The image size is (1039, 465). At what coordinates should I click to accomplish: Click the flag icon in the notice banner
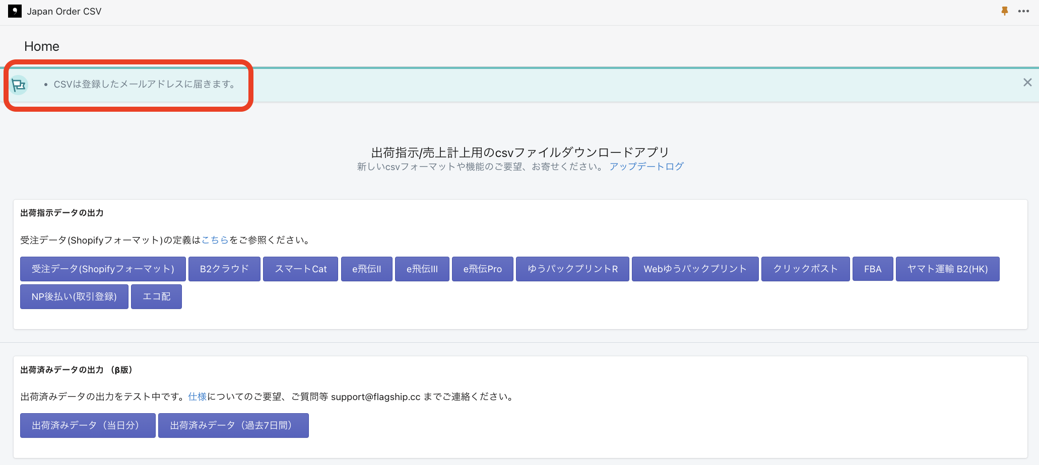tap(19, 85)
